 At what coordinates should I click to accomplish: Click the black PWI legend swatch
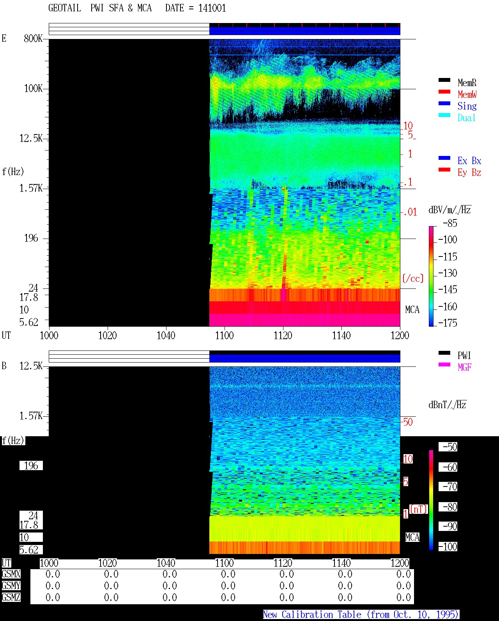tap(444, 353)
